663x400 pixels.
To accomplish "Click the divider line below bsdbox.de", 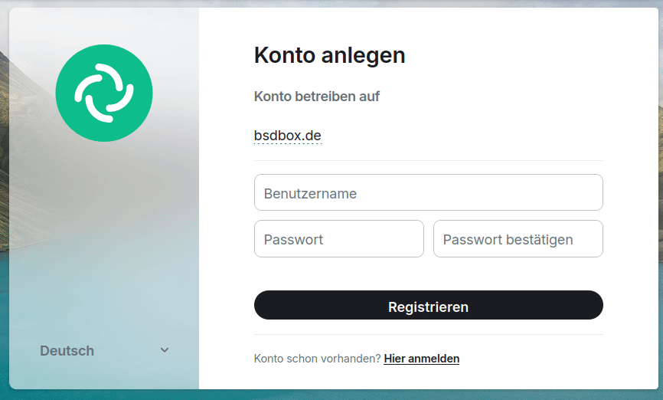I will (428, 160).
